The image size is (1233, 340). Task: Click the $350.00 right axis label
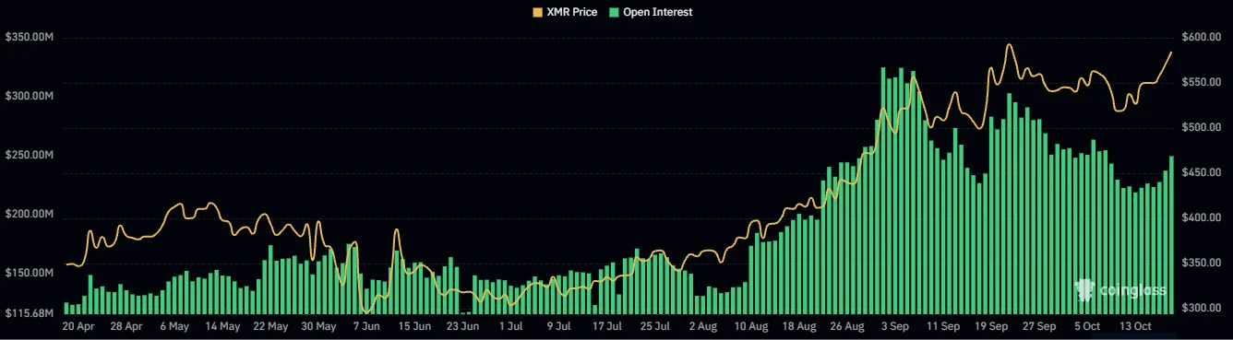(x=1201, y=264)
